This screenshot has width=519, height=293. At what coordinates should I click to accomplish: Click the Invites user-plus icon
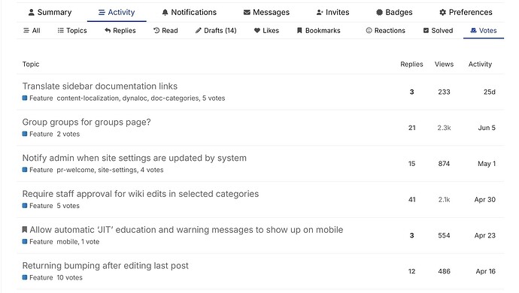(320, 13)
